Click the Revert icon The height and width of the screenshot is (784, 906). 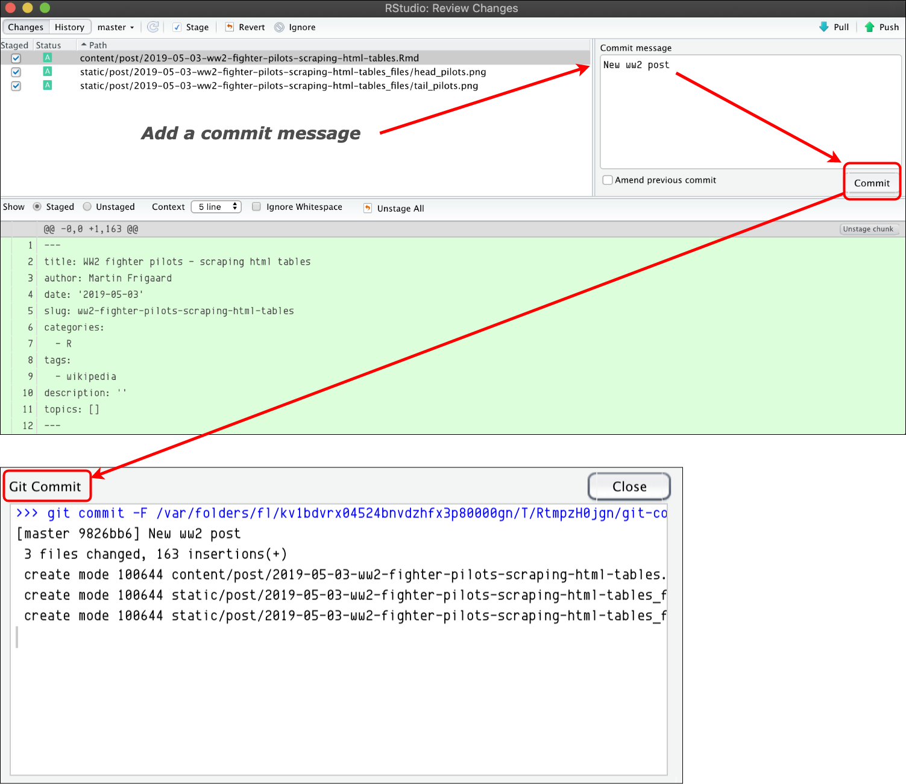coord(229,27)
